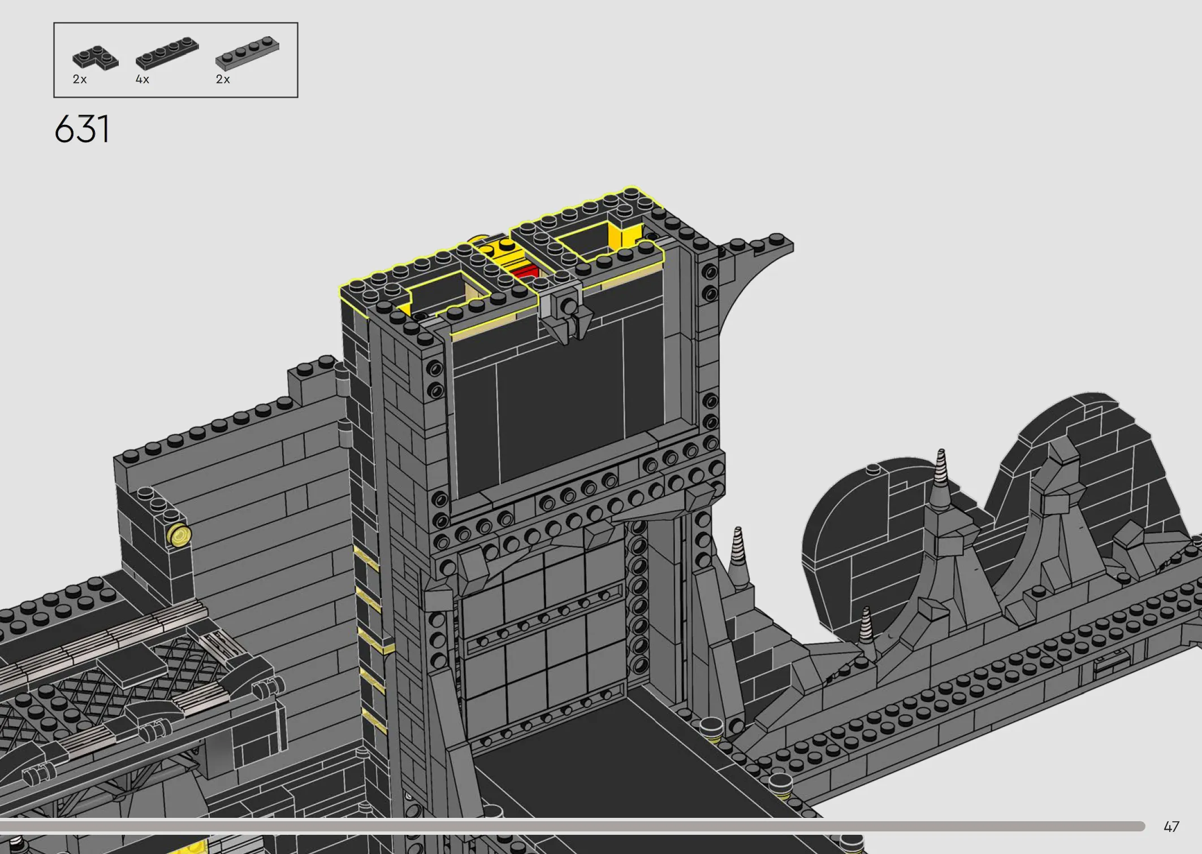Click the black corner plate part image
This screenshot has width=1202, height=854.
(96, 58)
